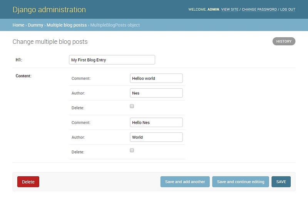
Task: Tick the Delete checkbox below the Nes author field
Action: coord(132,106)
